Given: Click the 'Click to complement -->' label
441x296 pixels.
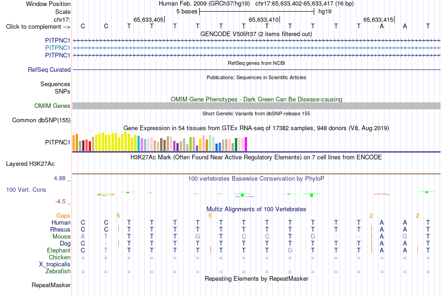Looking at the screenshot, I should point(38,27).
